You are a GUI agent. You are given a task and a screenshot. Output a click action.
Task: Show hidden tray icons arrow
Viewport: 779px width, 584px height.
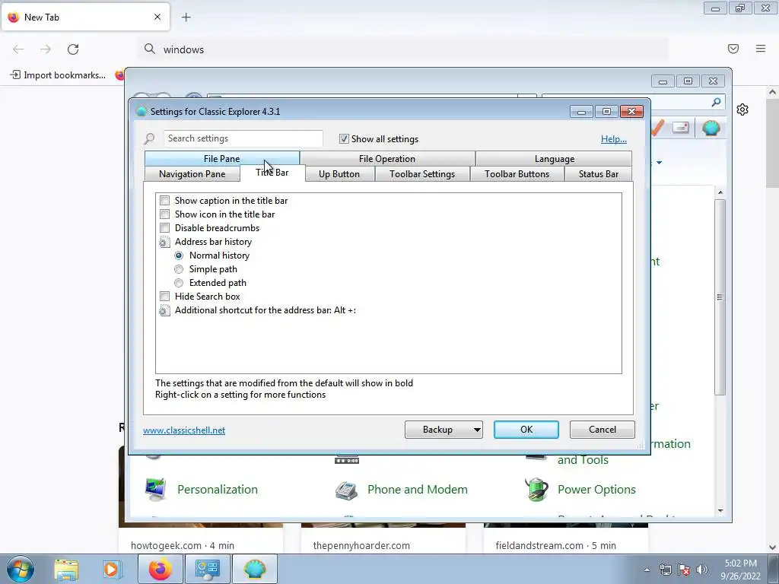(647, 570)
